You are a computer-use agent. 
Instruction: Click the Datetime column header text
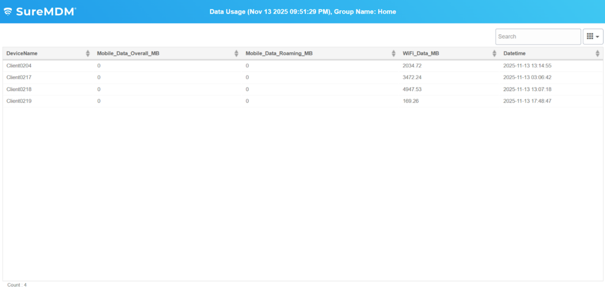(x=515, y=54)
